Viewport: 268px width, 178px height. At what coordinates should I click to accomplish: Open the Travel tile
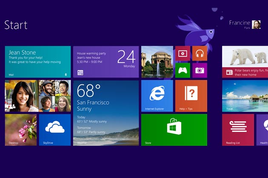(x=245, y=96)
